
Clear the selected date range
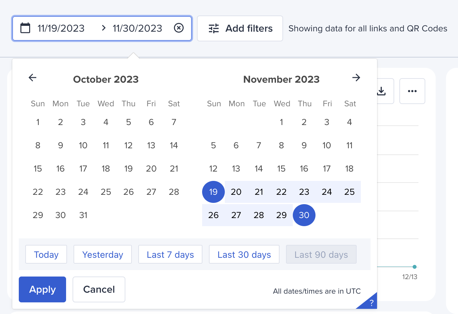tap(179, 28)
